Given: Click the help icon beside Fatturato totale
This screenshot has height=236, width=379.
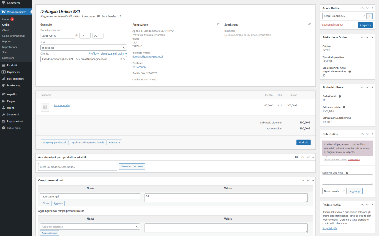Looking at the screenshot, I should click(x=344, y=107).
